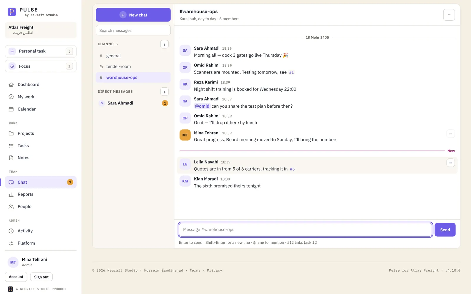Click Leila Navabi's LN avatar

(185, 164)
